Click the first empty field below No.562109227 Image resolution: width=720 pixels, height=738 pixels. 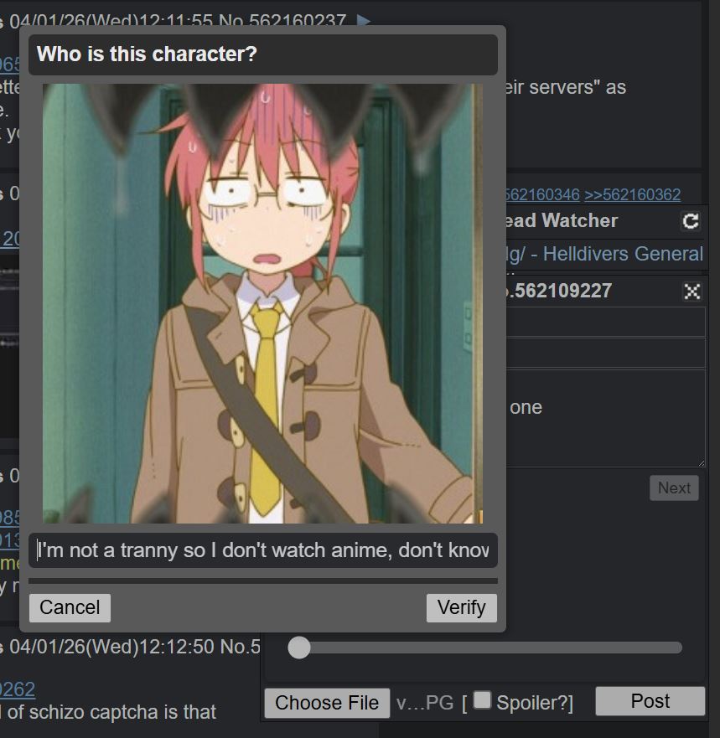click(605, 322)
